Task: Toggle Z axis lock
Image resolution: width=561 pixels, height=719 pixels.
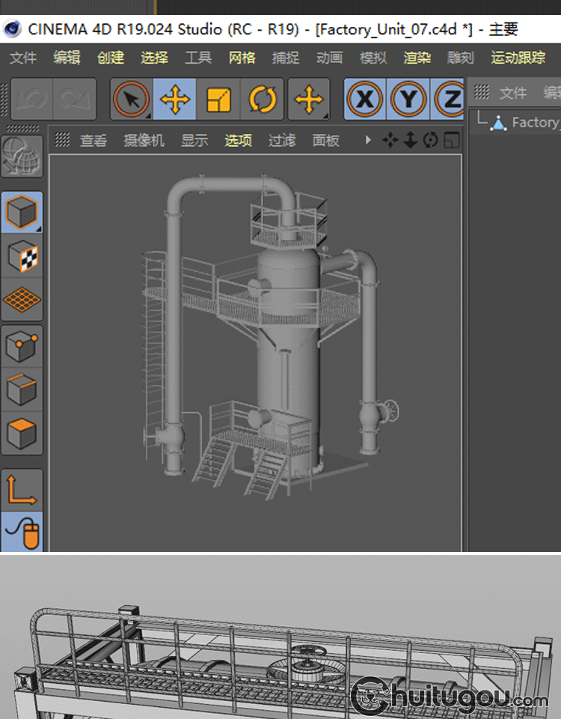Action: (x=450, y=100)
